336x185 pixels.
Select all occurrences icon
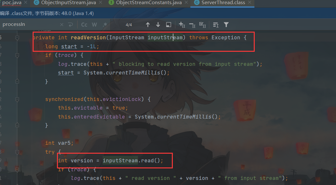(x=203, y=25)
